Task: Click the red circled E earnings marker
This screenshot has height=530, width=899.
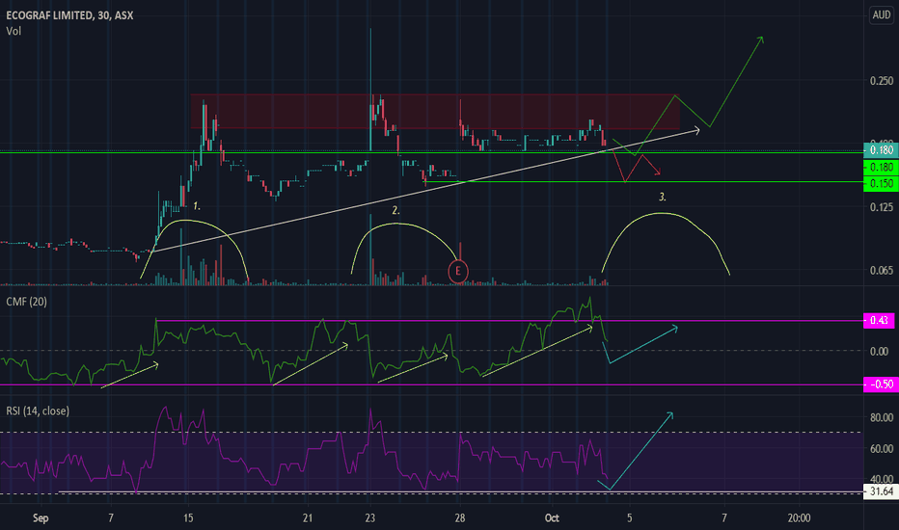Action: 457,271
